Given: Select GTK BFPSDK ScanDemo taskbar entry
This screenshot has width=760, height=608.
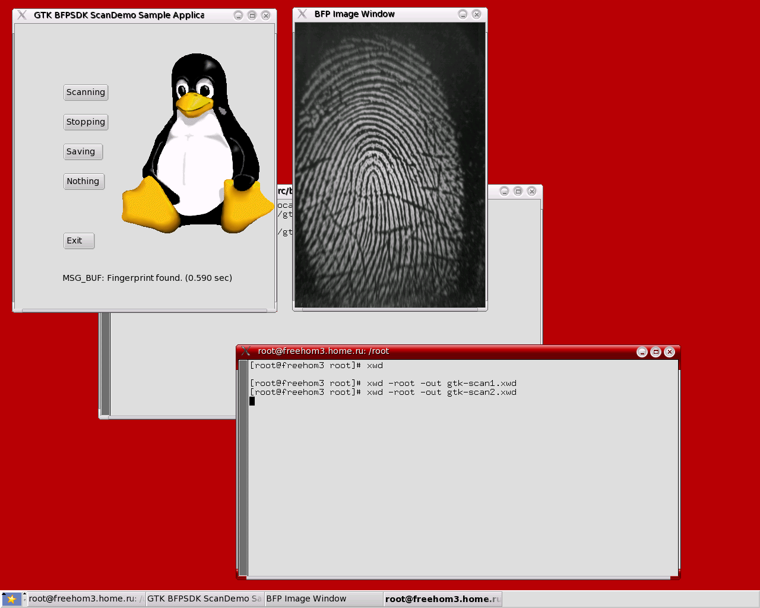Looking at the screenshot, I should (x=204, y=599).
